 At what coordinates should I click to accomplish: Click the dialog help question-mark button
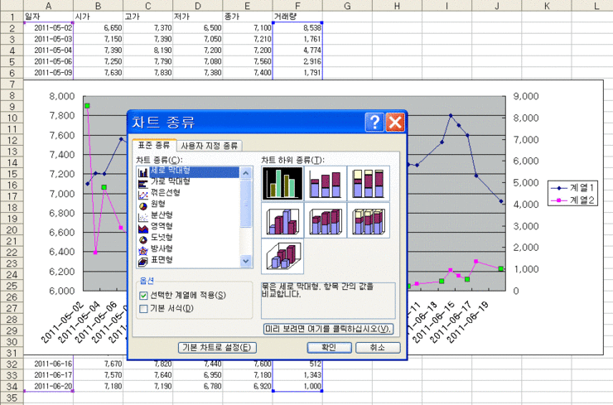tap(374, 123)
